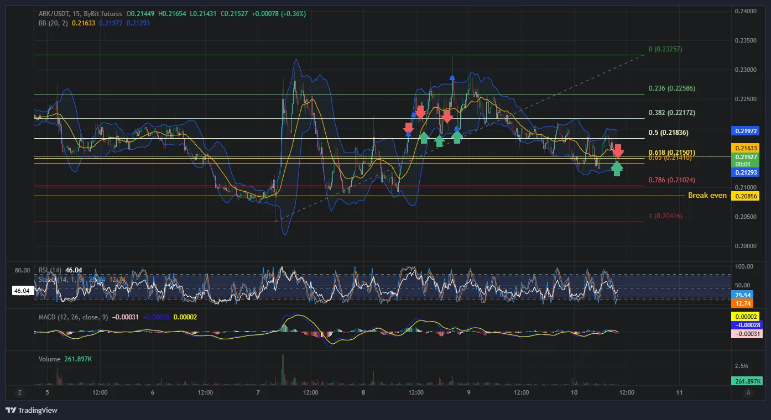This screenshot has width=771, height=420.
Task: Click the 0 (0.23257) Fibonacci level label
Action: (665, 49)
